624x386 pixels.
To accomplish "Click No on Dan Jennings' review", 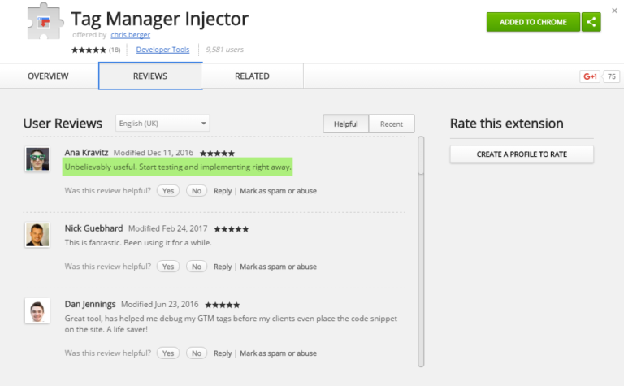I will [x=197, y=353].
